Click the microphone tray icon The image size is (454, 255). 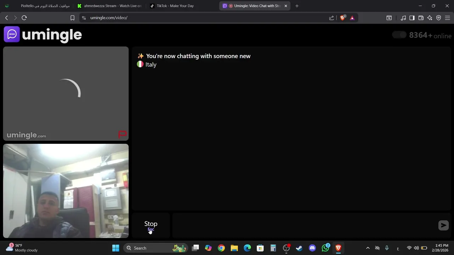387,248
